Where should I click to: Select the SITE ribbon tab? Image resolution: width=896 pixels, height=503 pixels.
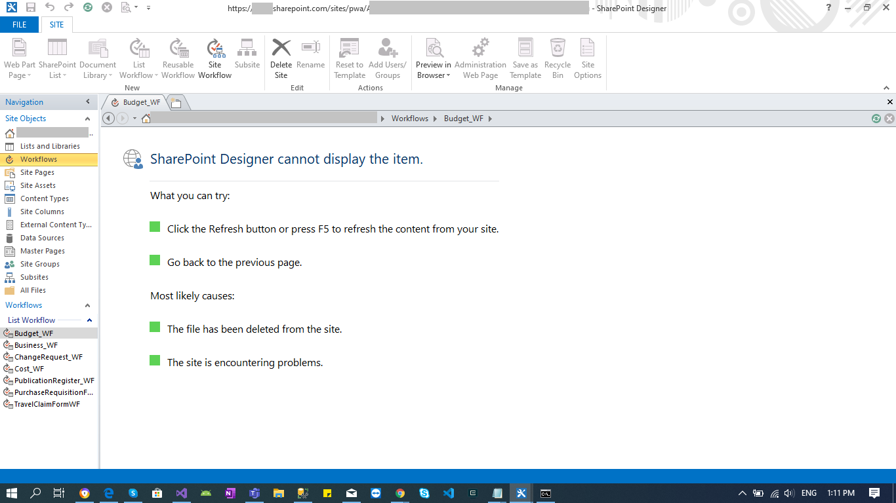tap(57, 25)
